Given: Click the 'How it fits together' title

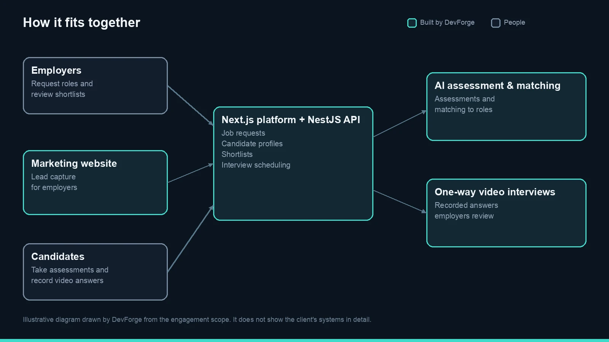Looking at the screenshot, I should [81, 23].
